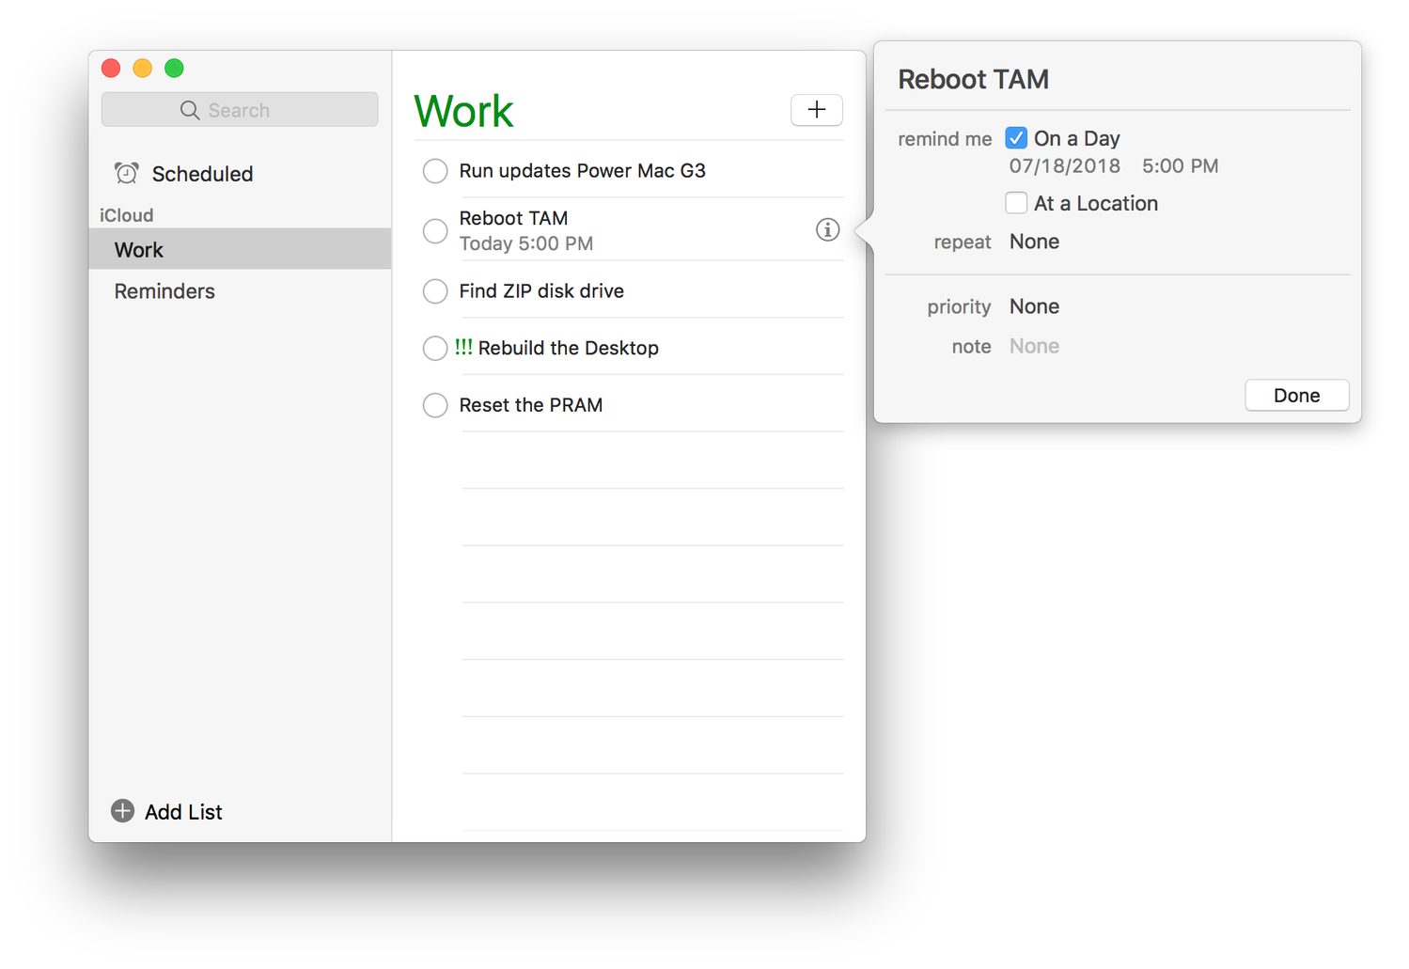Viewport: 1409px width, 969px height.
Task: Mark Reset the PRAM as complete
Action: click(x=435, y=405)
